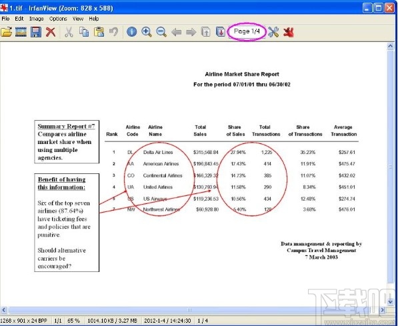Image resolution: width=398 pixels, height=326 pixels.
Task: Click the horizontal scrollbar right arrow
Action: pyautogui.click(x=383, y=310)
